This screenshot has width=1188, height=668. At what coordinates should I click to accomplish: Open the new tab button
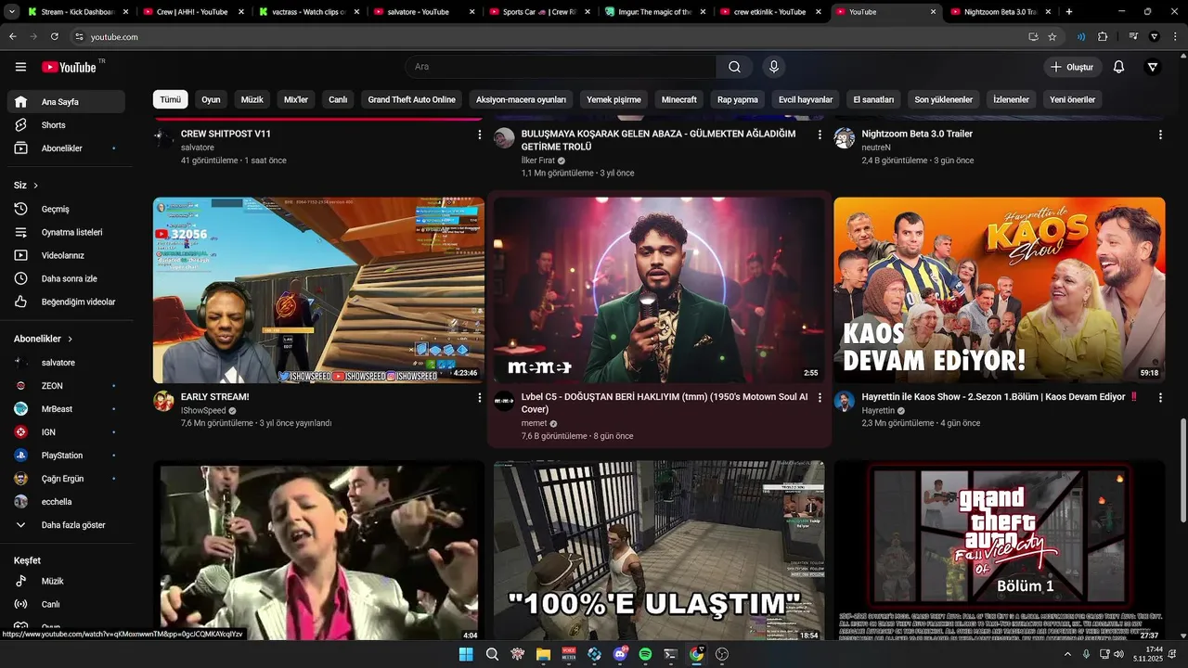tap(1069, 12)
